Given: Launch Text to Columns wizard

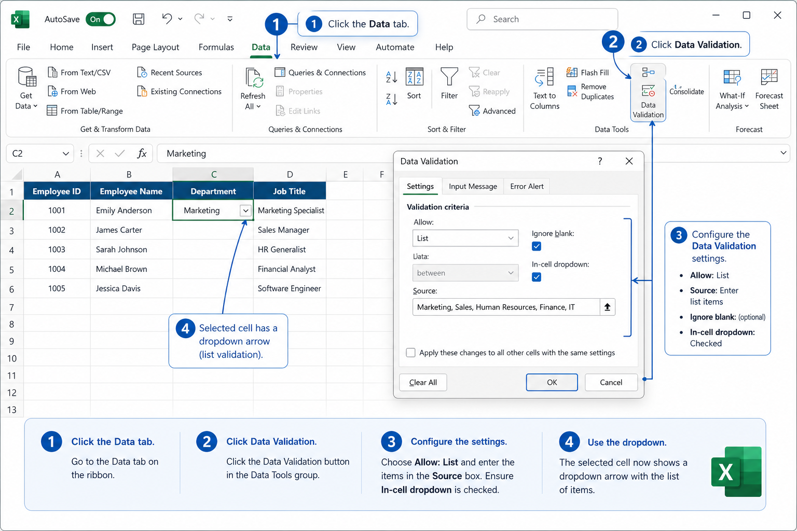Looking at the screenshot, I should (545, 88).
